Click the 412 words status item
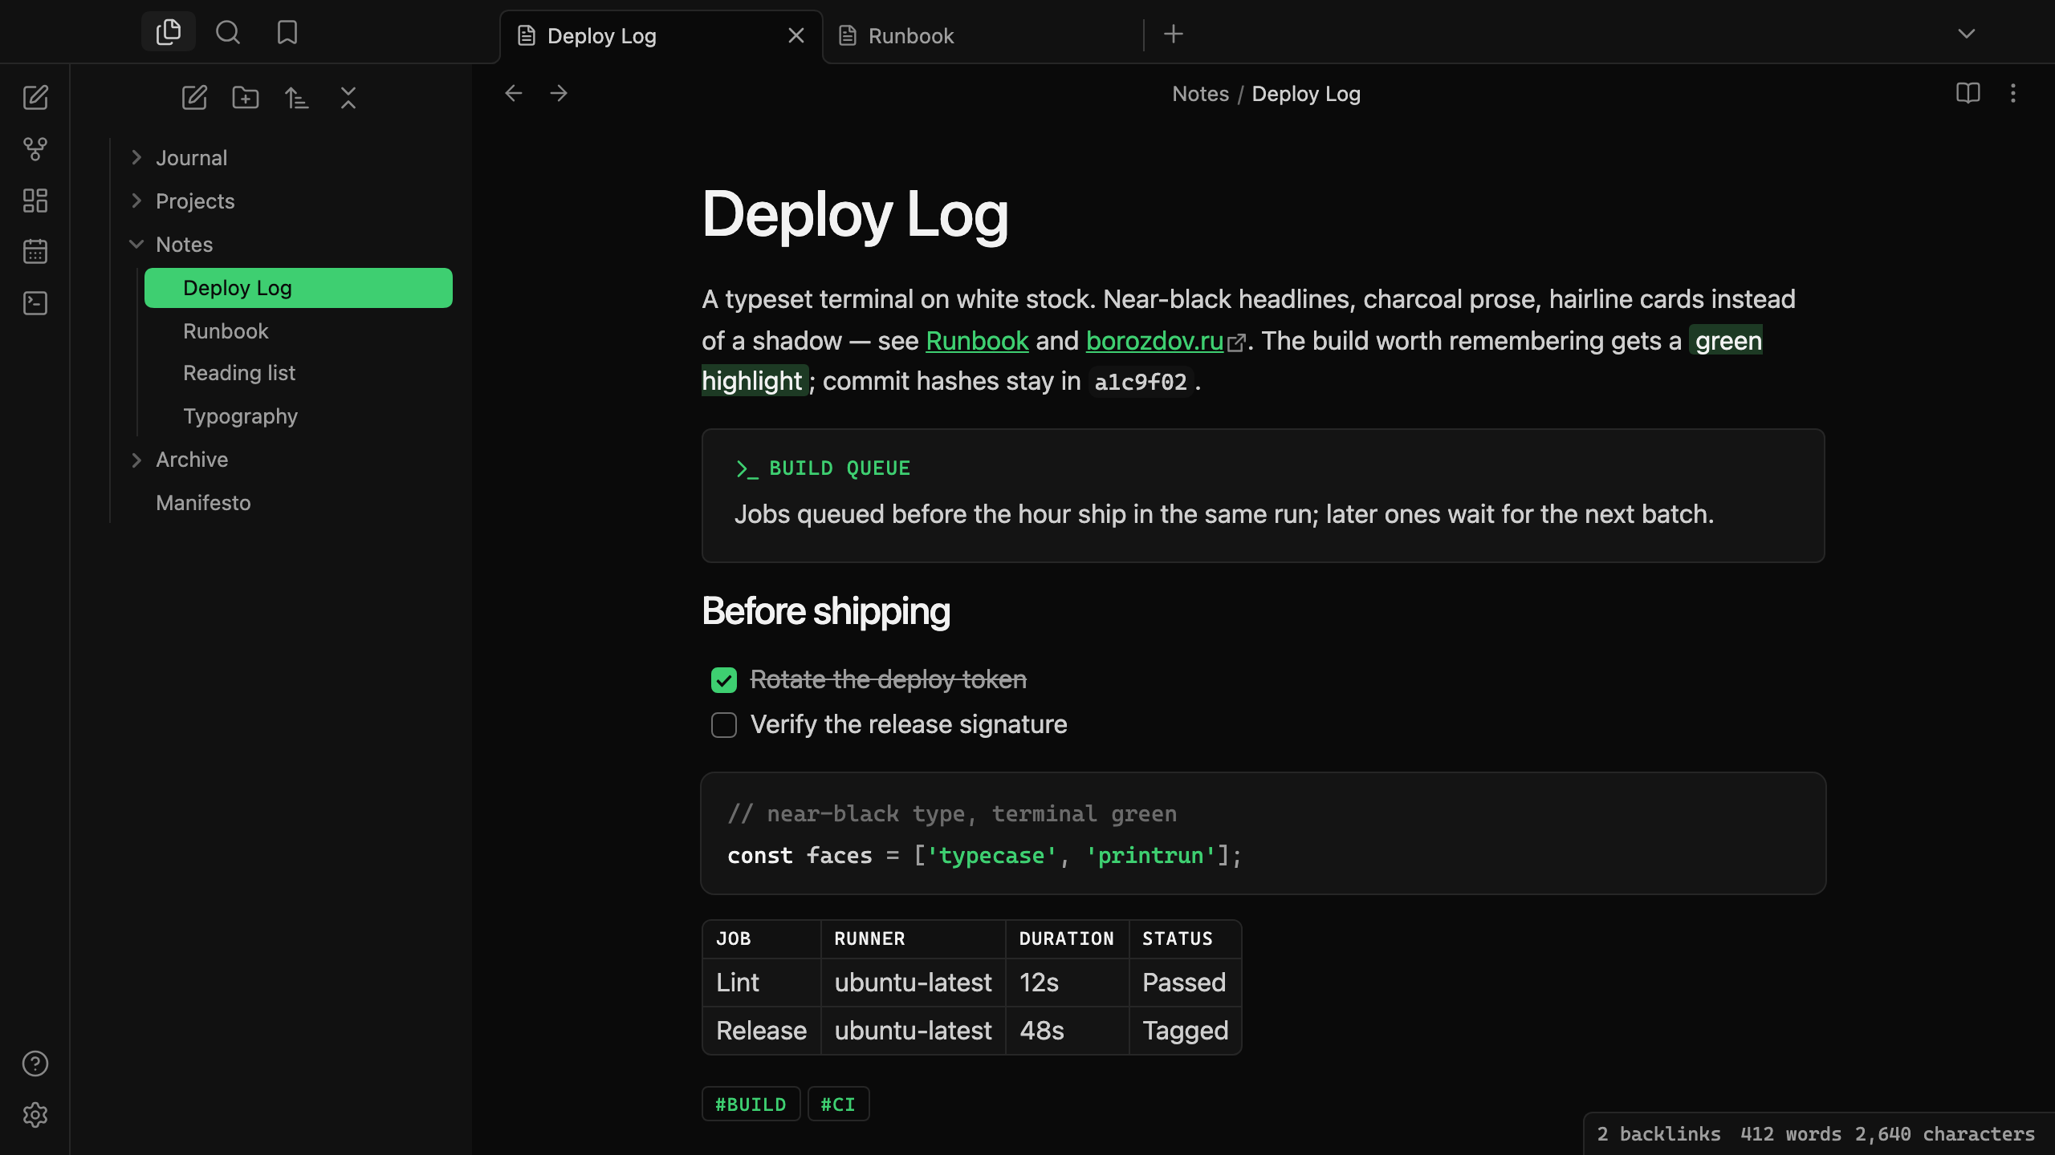The image size is (2055, 1155). click(x=1791, y=1134)
